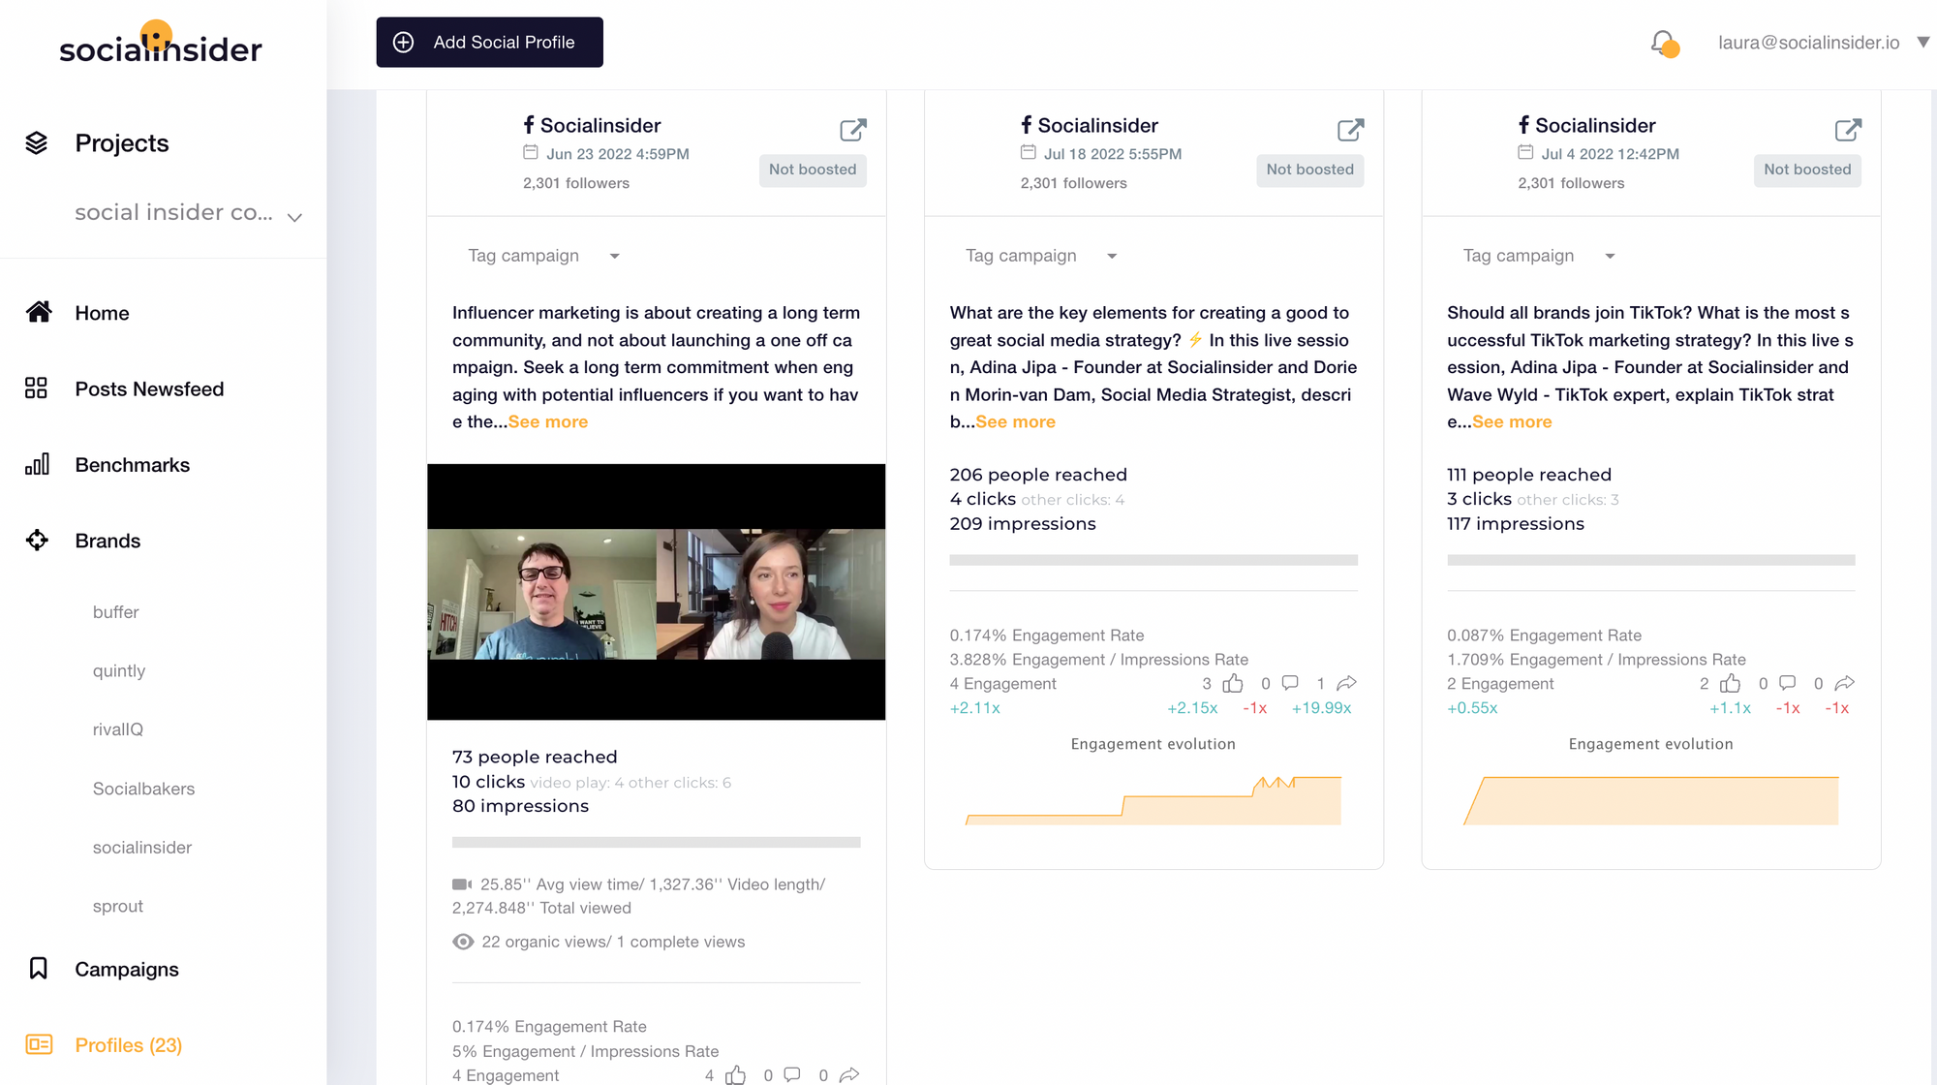Click the calendar icon next to Jul 18 2022

coord(1029,153)
